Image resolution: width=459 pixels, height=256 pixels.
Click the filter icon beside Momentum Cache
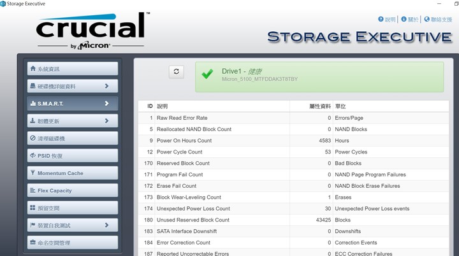(33, 173)
